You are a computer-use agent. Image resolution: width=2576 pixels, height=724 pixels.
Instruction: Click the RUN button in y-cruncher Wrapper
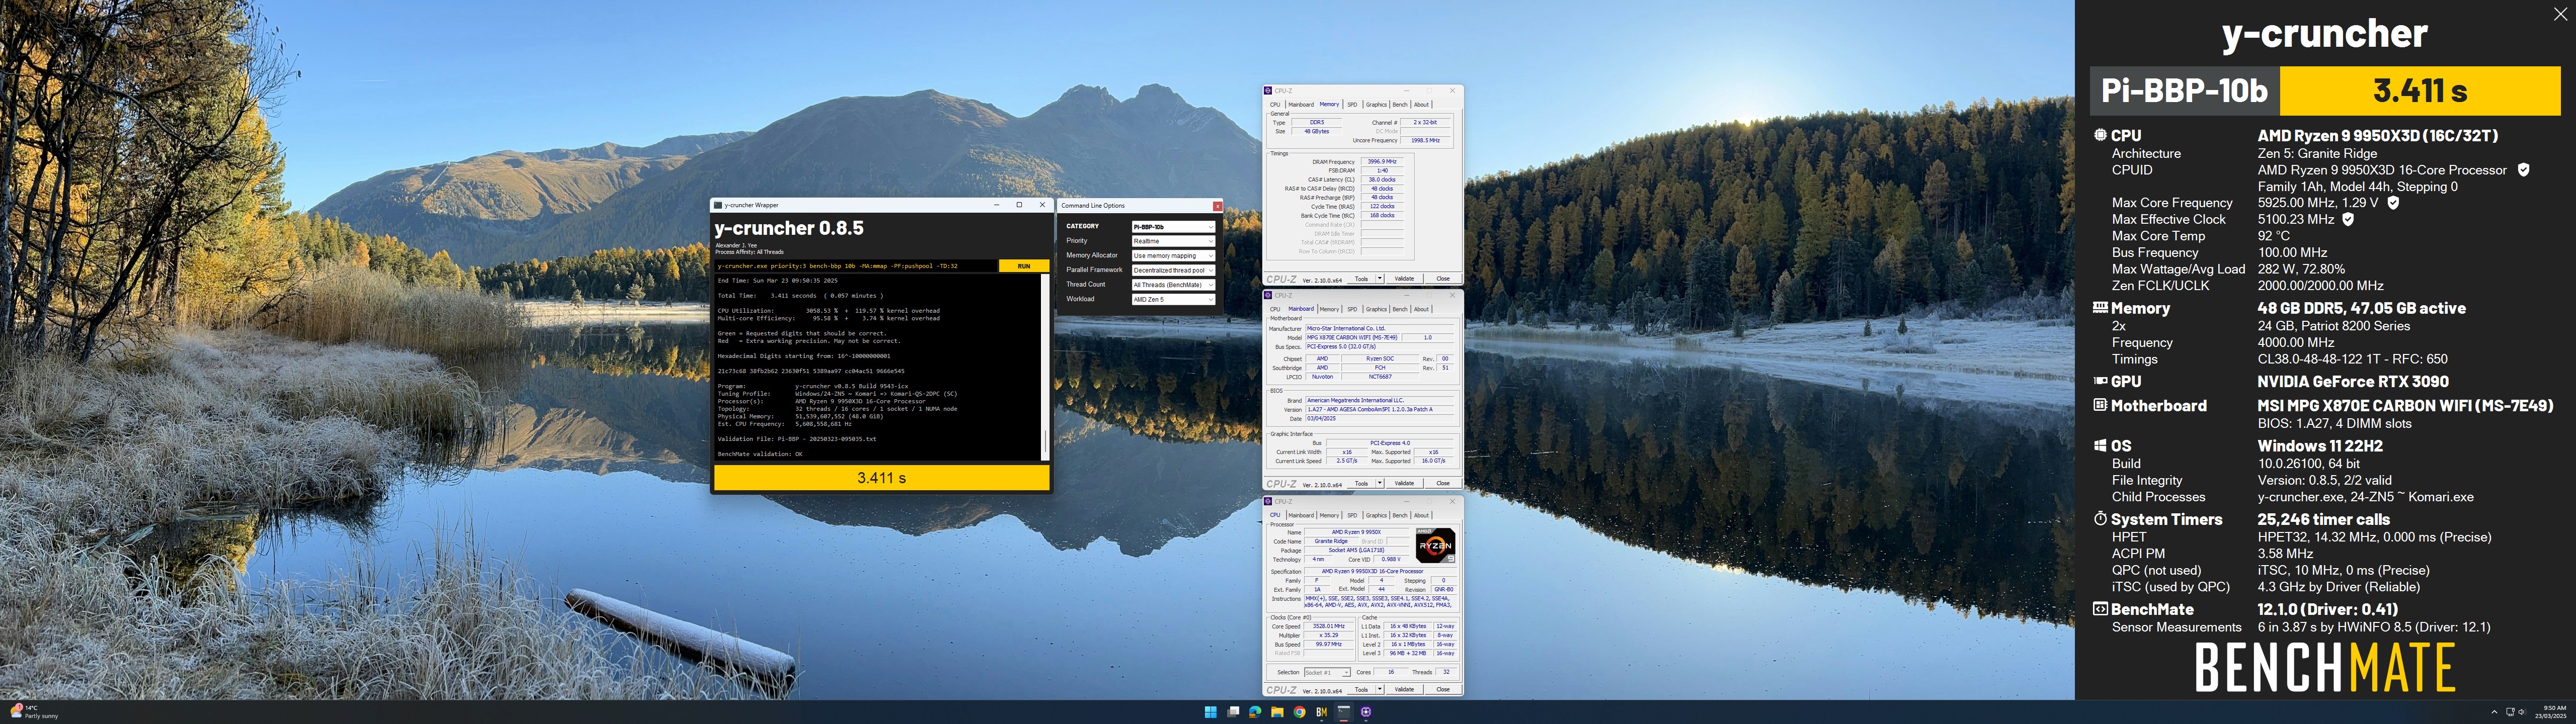pyautogui.click(x=1023, y=266)
